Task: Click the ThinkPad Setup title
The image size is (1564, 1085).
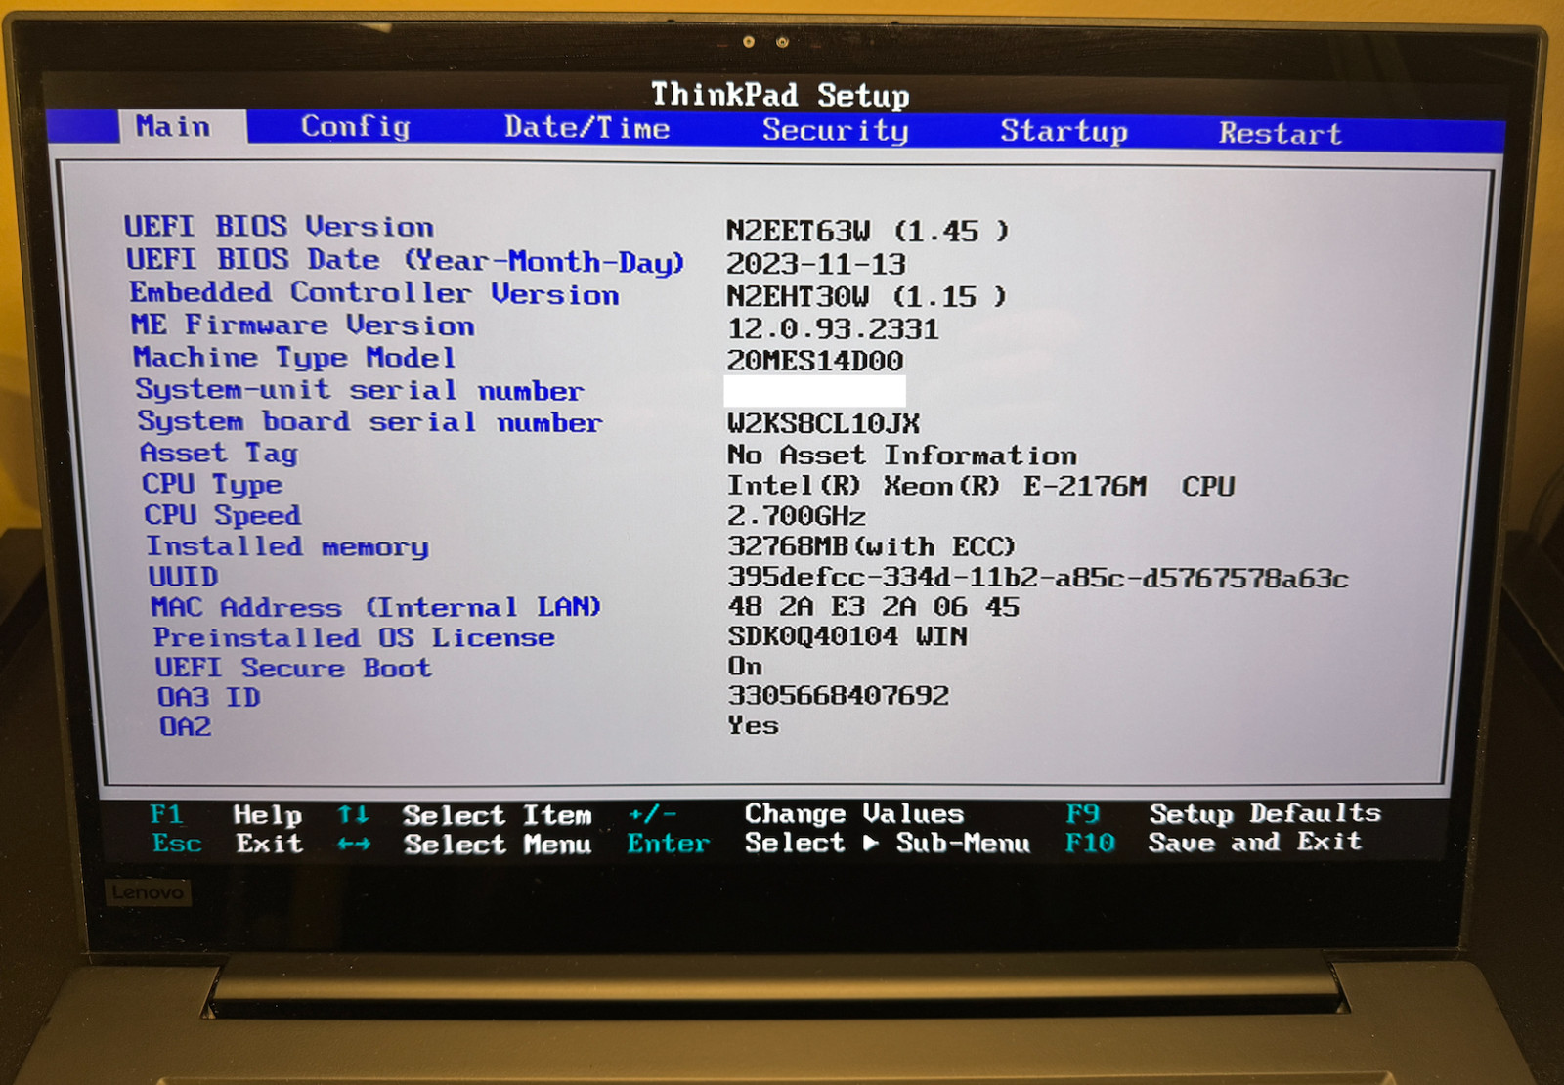Action: [780, 95]
